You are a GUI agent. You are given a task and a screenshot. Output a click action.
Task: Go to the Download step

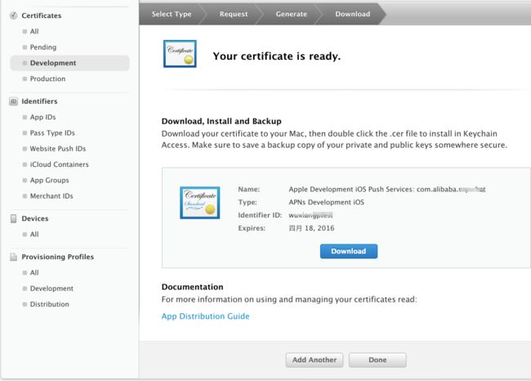(353, 14)
